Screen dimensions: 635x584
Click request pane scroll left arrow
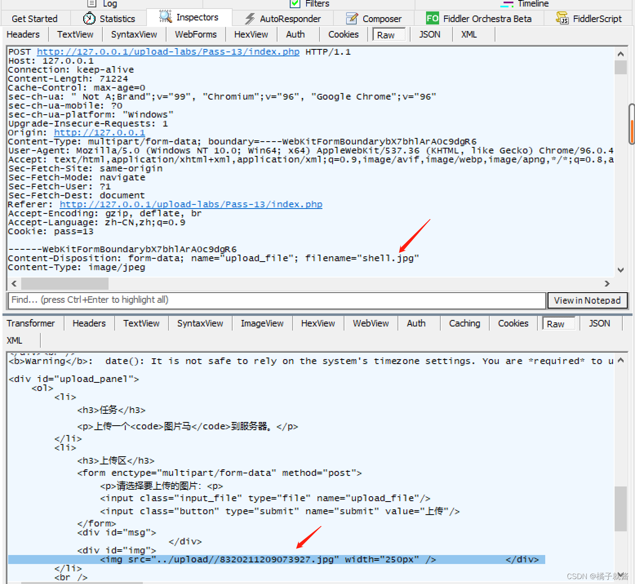coord(14,283)
